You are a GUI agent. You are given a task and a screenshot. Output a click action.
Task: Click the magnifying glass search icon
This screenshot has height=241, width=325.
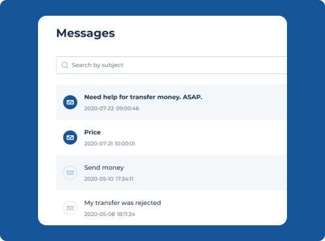pos(65,65)
